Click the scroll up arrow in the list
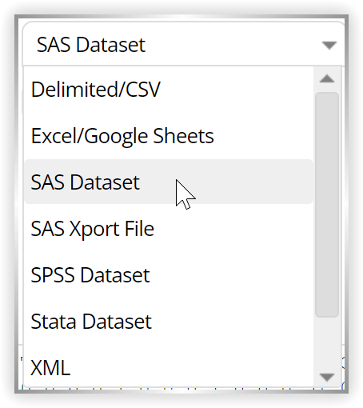This screenshot has height=408, width=363. (x=327, y=78)
